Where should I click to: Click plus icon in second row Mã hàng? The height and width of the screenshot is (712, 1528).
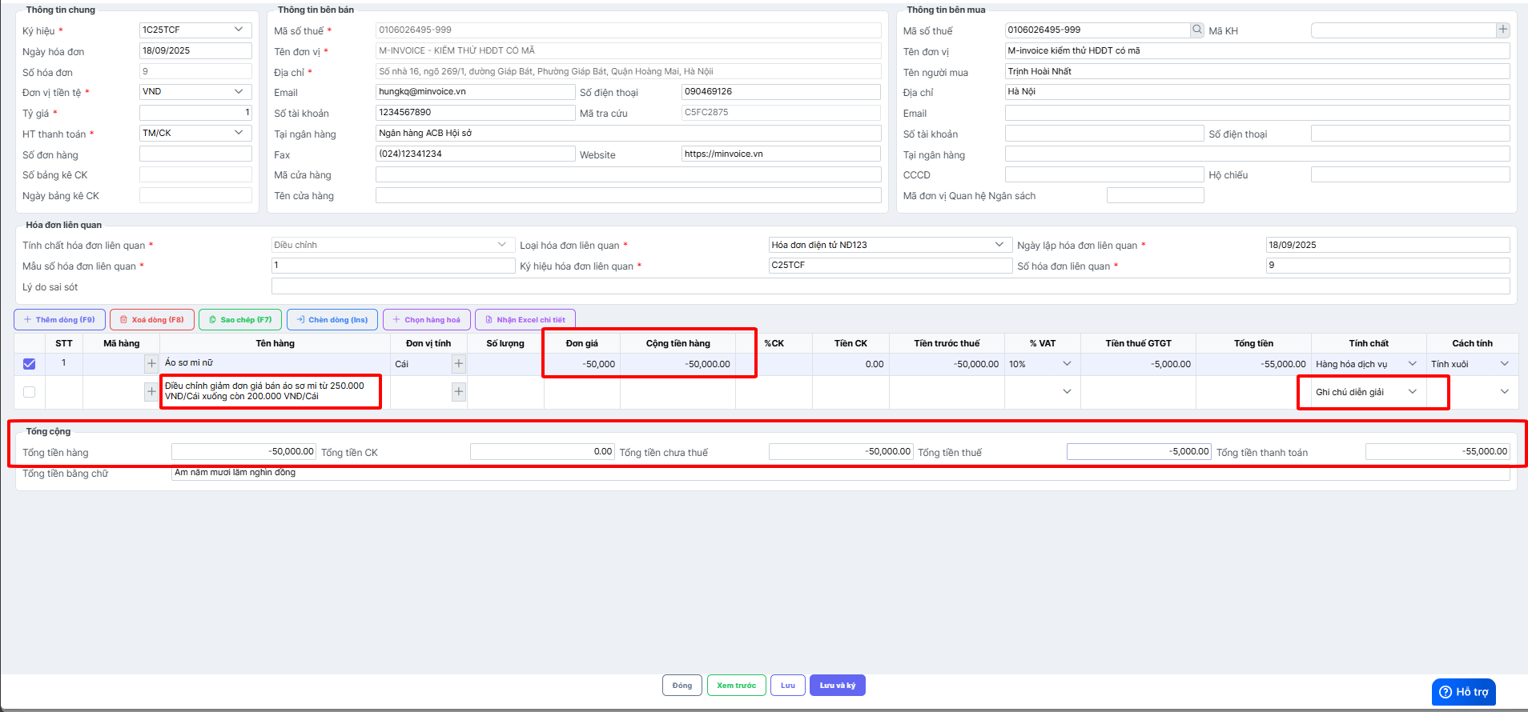tap(151, 392)
